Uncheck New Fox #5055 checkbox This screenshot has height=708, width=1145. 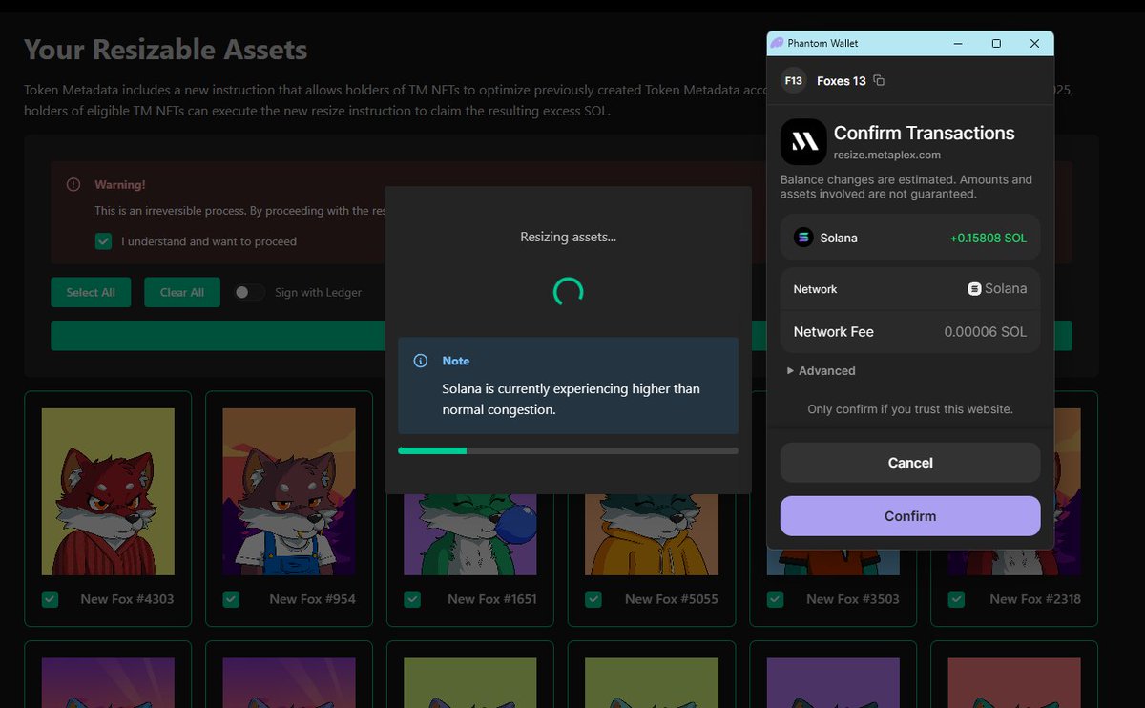[593, 599]
